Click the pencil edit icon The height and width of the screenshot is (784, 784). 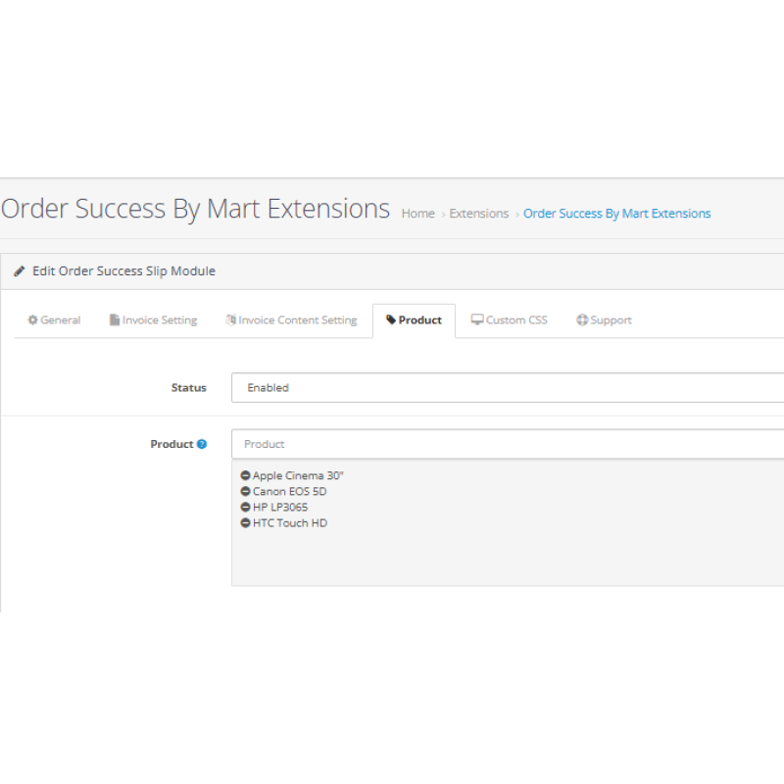click(20, 271)
